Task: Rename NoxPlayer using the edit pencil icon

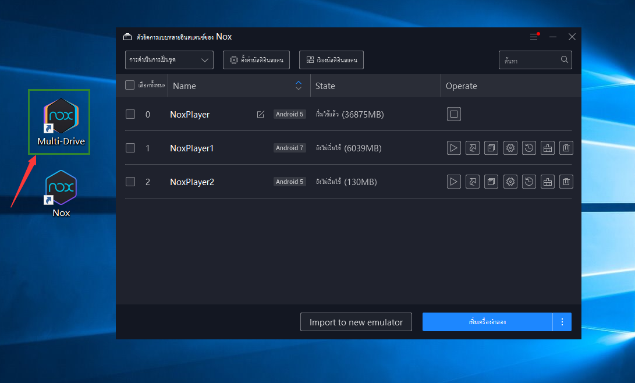Action: pos(261,115)
